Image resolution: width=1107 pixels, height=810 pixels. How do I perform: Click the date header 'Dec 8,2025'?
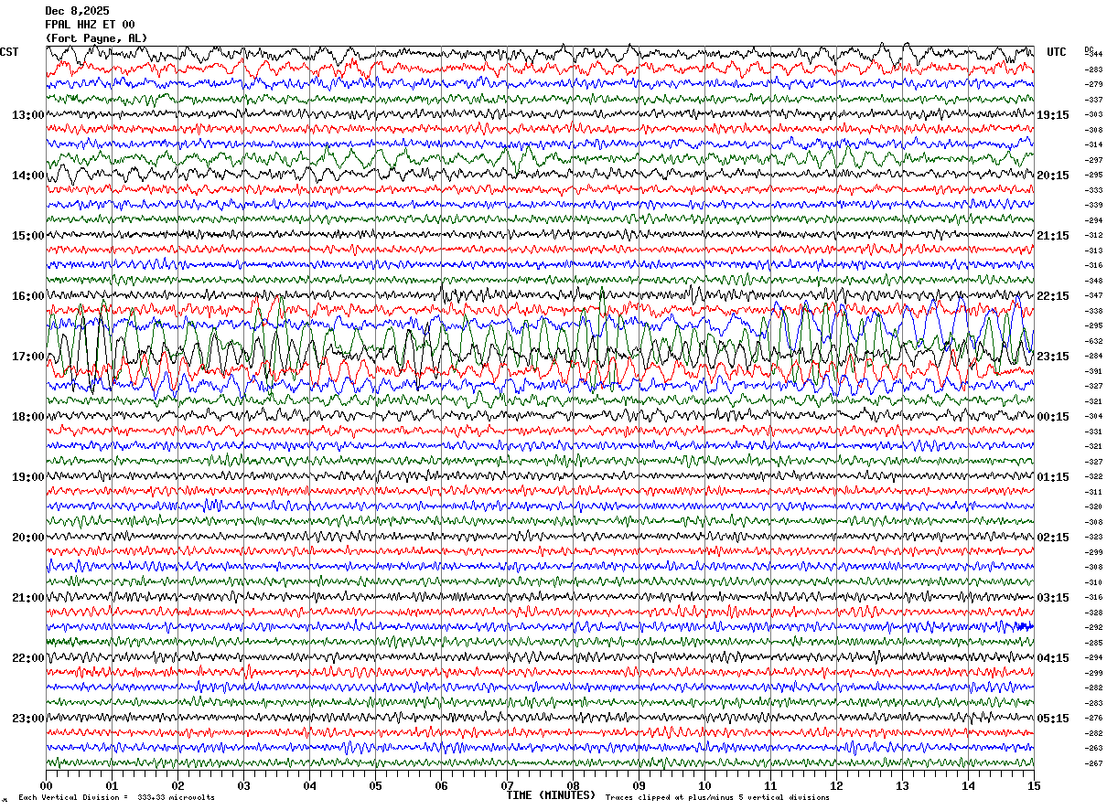click(x=77, y=11)
